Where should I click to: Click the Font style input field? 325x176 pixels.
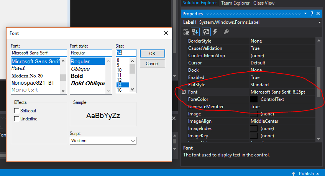[91, 53]
